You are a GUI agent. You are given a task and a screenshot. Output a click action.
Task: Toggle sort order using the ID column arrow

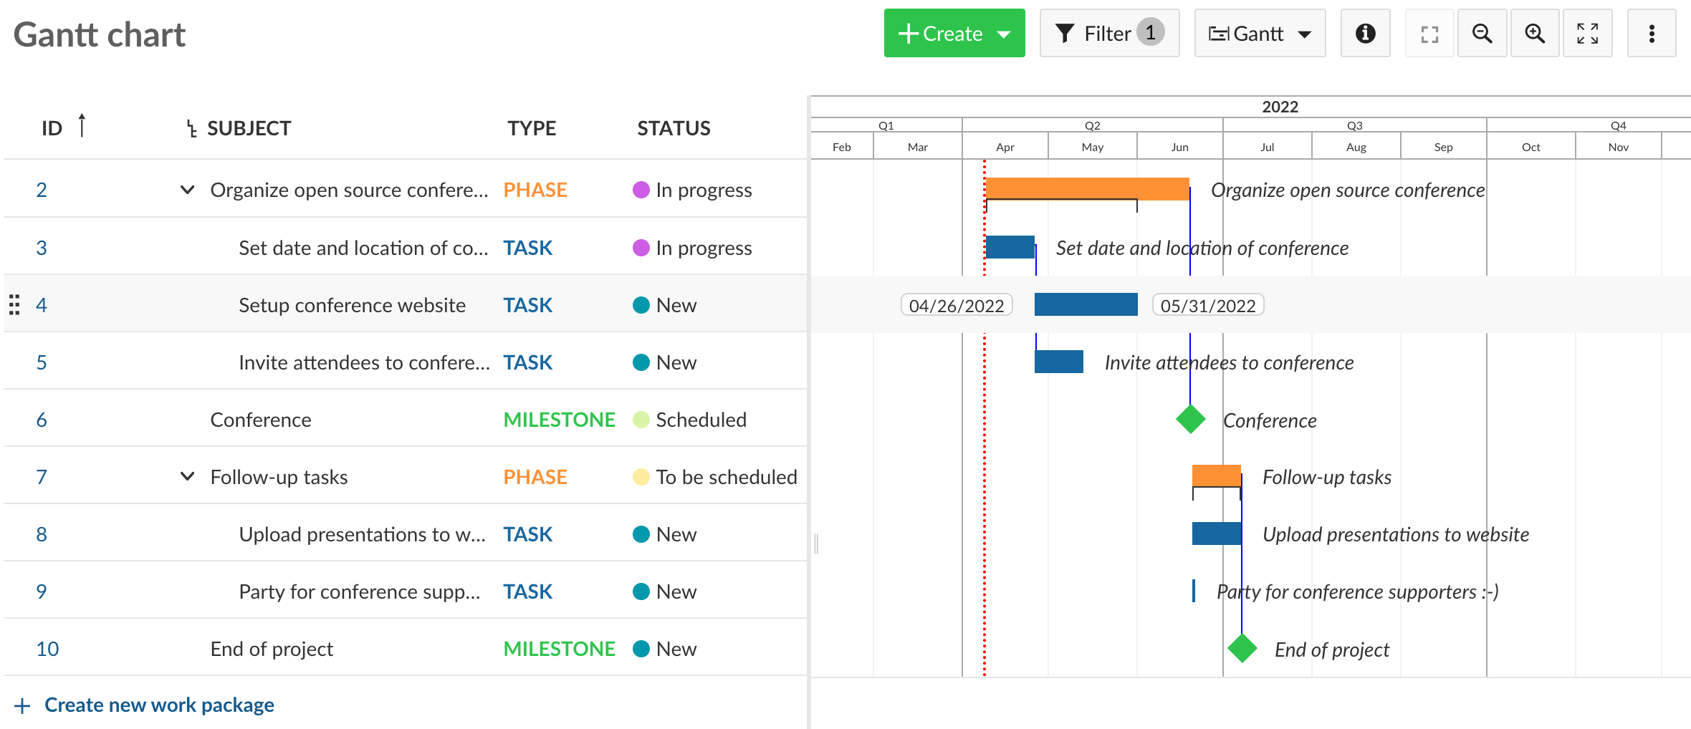(x=82, y=126)
